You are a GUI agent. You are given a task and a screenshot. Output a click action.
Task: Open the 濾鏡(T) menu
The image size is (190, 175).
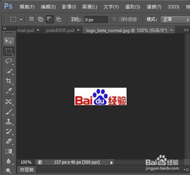tap(154, 6)
